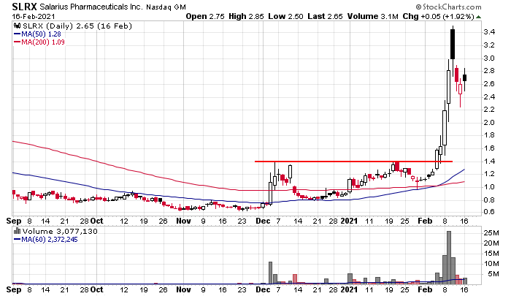Click the 3.0 price axis label

pos(489,58)
